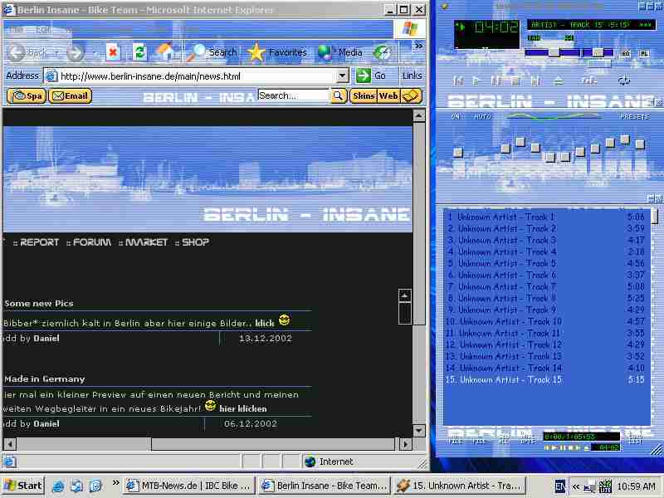Click the smiley after 'einige Bilder.. klick'

coord(284,320)
